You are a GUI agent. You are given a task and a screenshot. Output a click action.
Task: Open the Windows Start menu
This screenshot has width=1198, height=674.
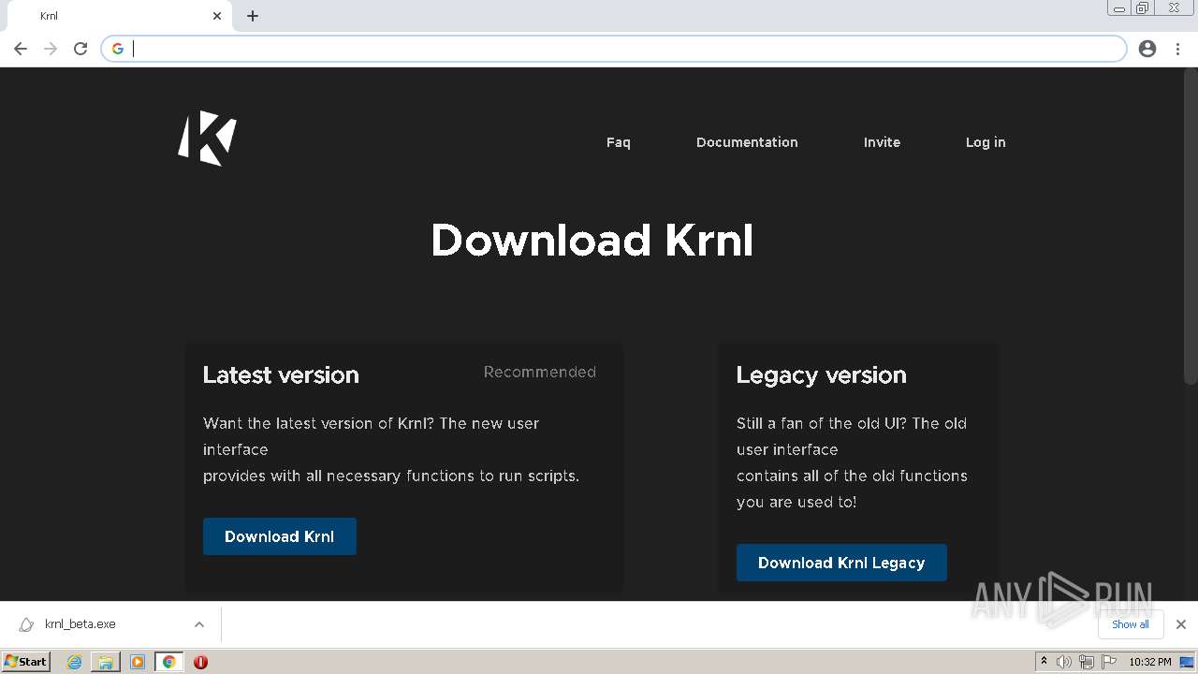[x=26, y=662]
